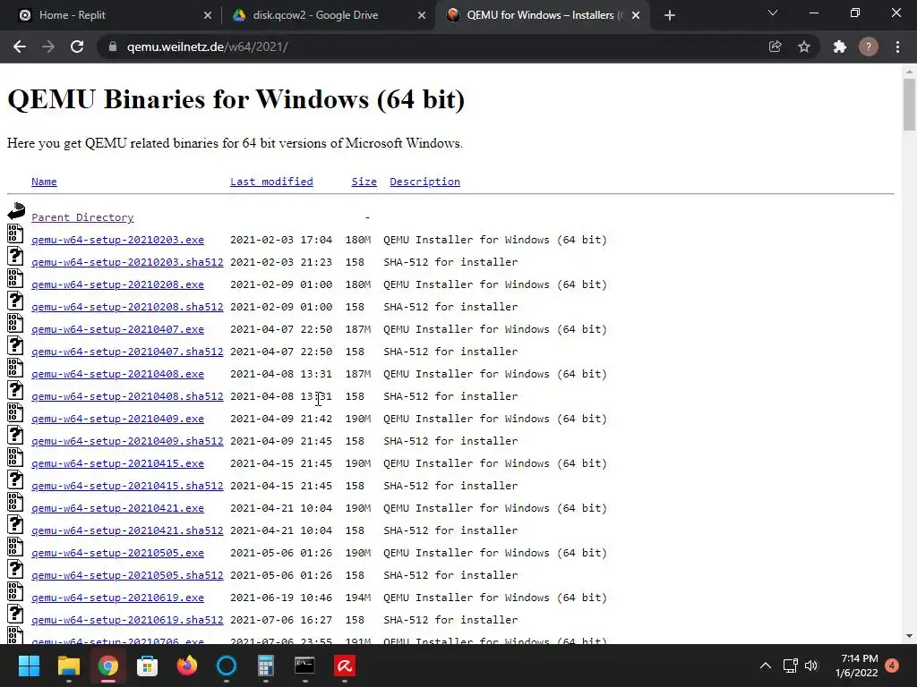This screenshot has width=917, height=687.
Task: Click binary file icon for 20210407.exe
Action: (x=15, y=323)
